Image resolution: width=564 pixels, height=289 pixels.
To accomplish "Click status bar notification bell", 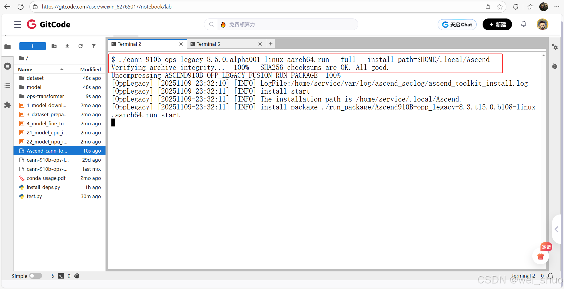I will pos(550,276).
